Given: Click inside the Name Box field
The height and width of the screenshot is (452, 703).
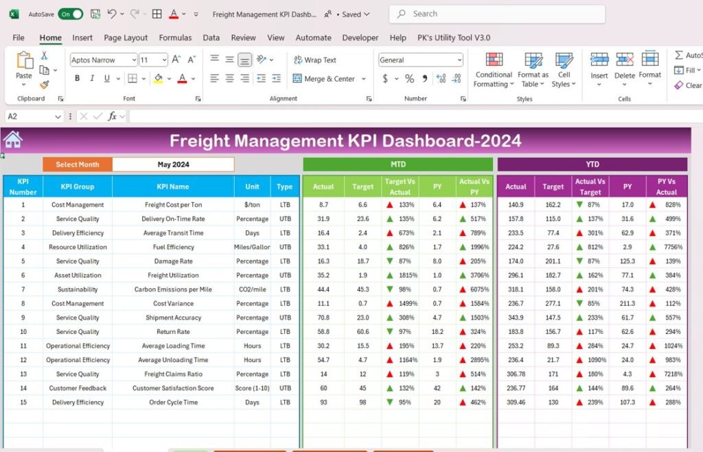Looking at the screenshot, I should click(x=29, y=115).
